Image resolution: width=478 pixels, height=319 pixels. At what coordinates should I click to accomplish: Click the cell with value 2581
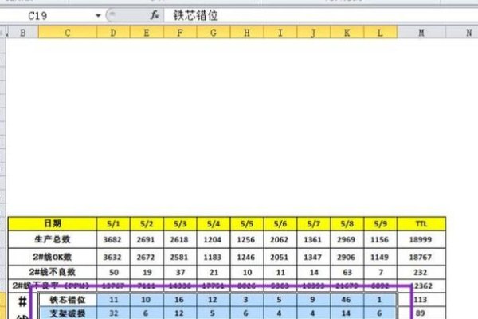(180, 257)
